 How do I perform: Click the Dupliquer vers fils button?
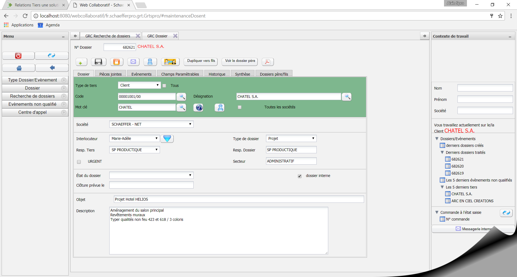point(200,62)
